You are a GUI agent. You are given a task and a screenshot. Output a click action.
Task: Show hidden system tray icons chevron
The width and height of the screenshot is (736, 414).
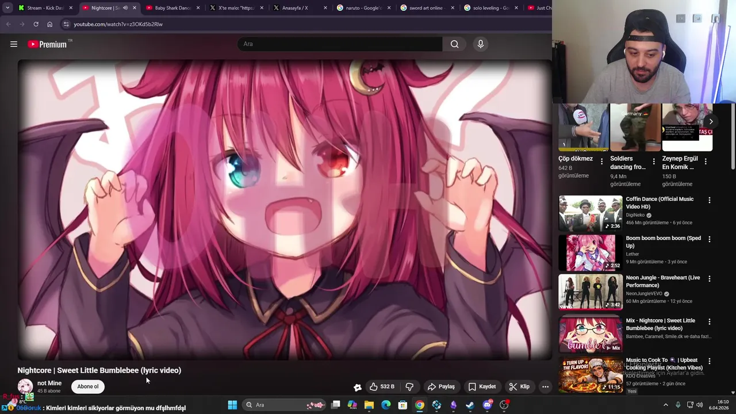tap(666, 405)
